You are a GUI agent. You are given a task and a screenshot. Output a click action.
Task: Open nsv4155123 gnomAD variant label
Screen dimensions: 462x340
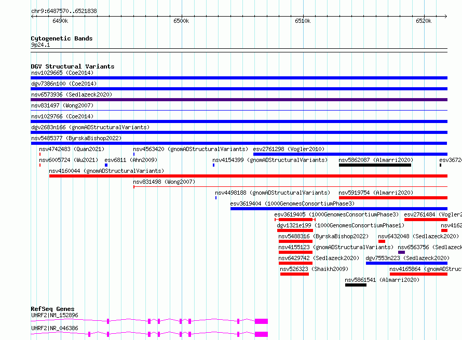coord(336,247)
